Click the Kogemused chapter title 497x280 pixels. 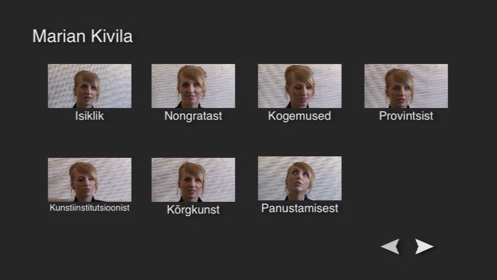pos(299,116)
